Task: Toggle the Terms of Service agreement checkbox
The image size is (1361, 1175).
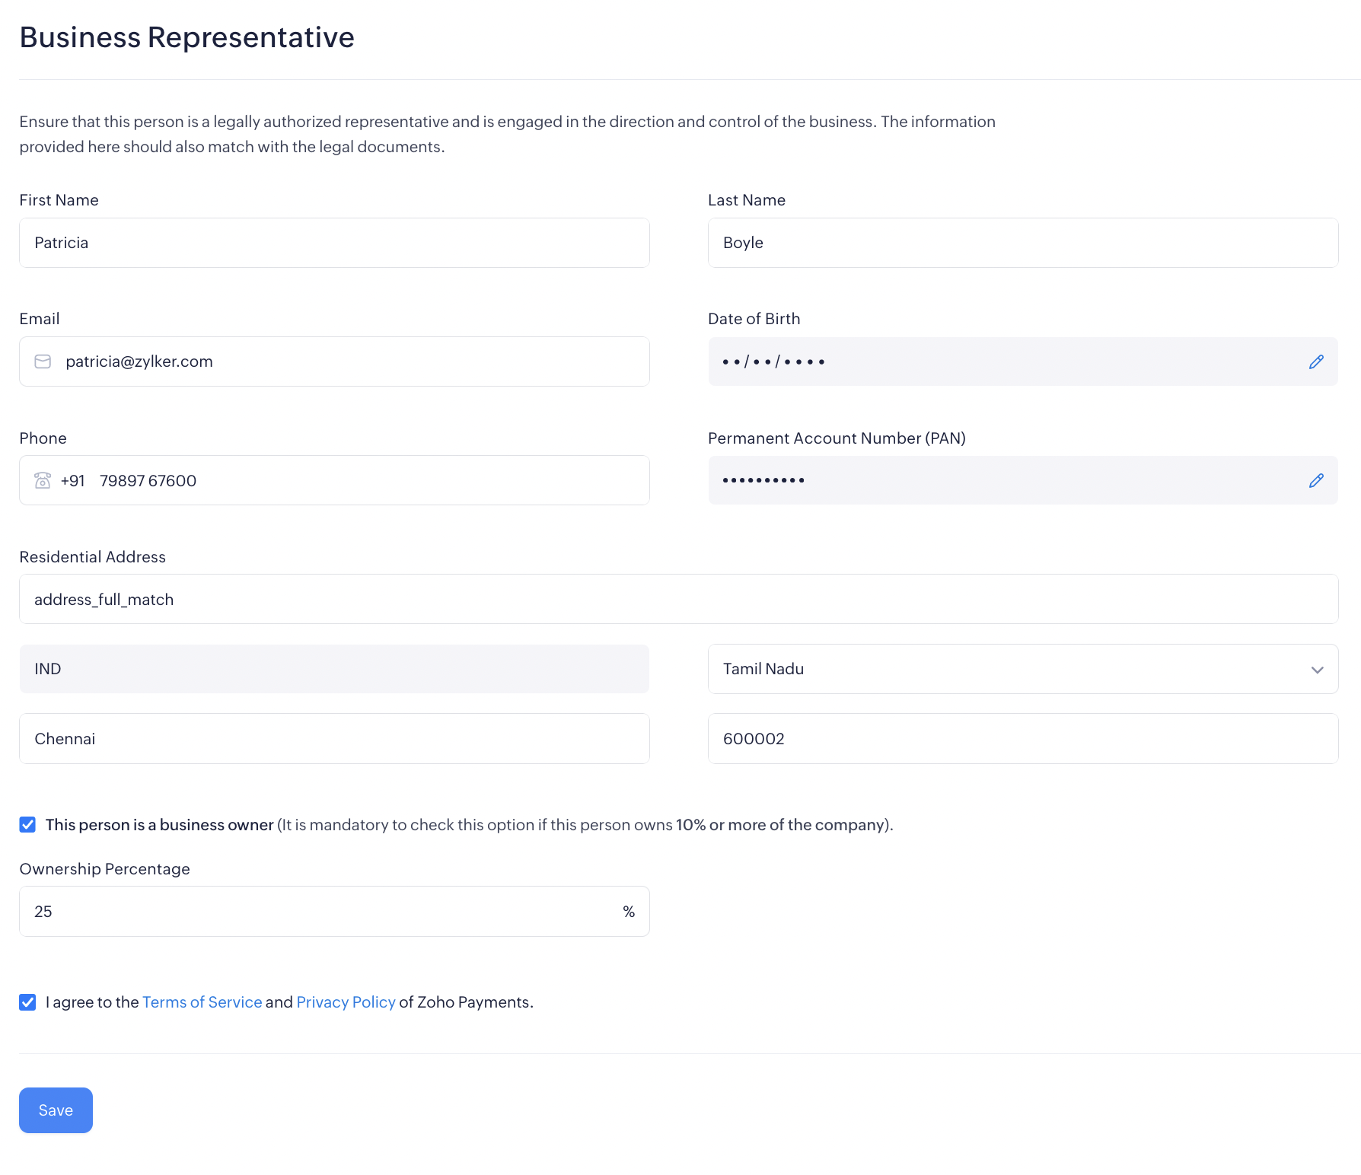Action: coord(27,1002)
